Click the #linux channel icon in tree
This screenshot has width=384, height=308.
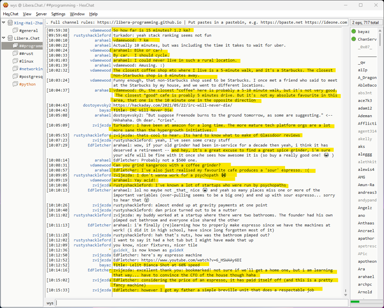point(15,61)
